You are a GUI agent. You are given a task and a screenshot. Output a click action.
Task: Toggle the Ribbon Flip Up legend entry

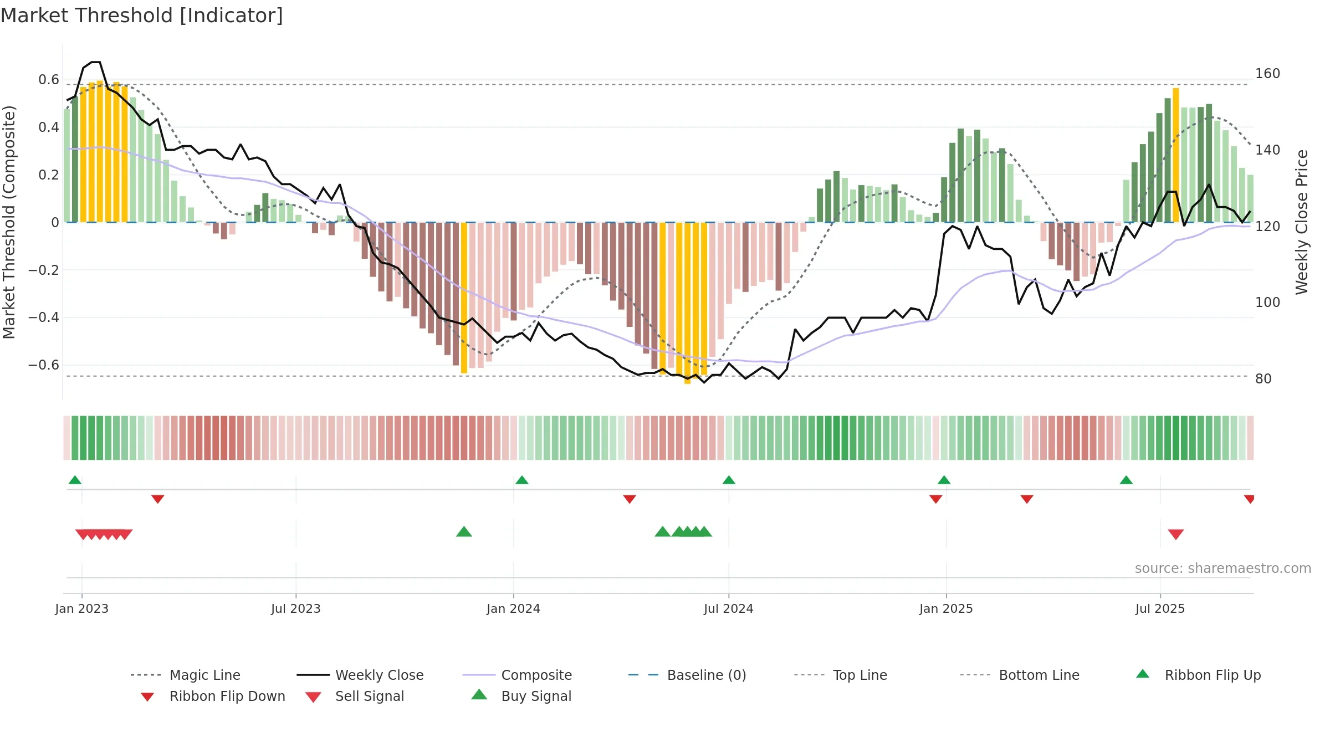(1198, 675)
